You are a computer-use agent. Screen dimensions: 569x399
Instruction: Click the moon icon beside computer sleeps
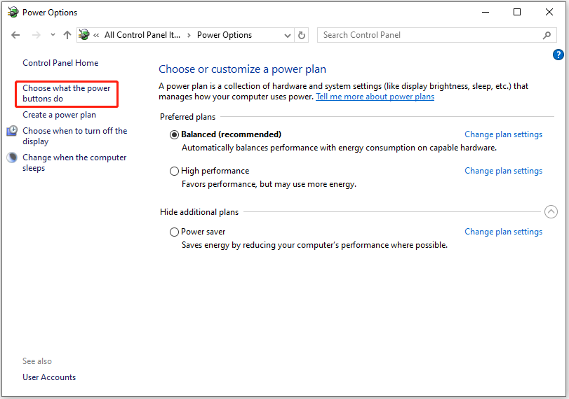point(12,158)
